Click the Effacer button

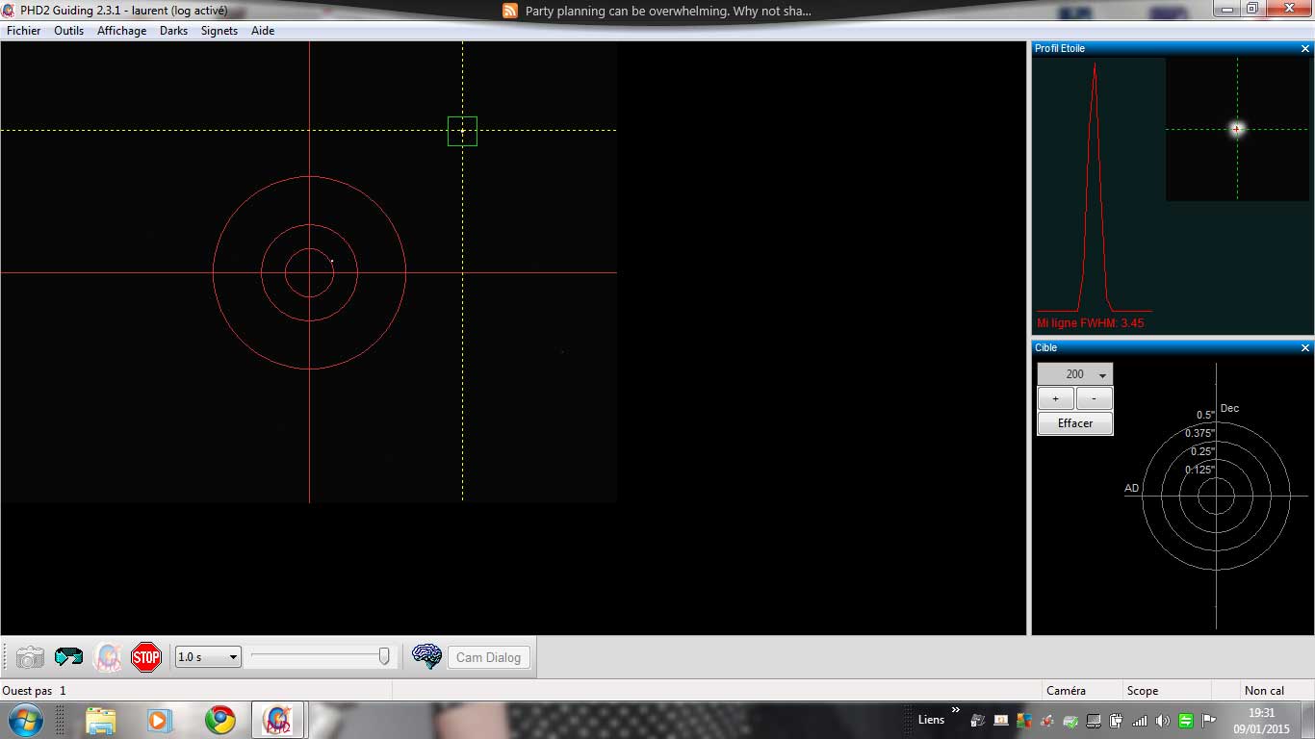pos(1075,423)
